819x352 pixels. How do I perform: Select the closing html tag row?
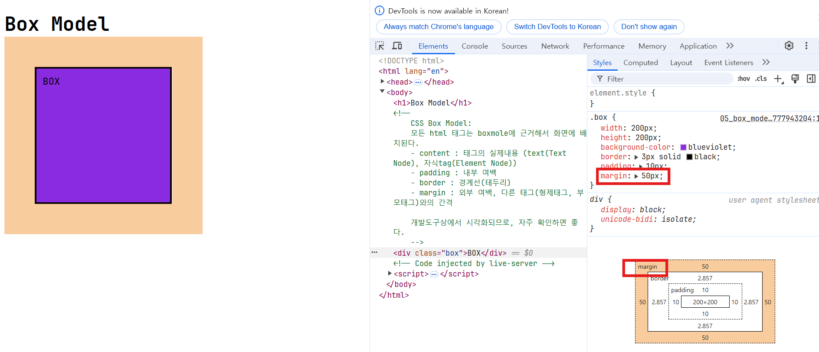394,295
